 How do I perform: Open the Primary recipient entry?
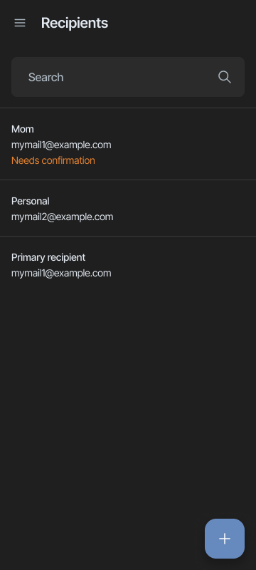pyautogui.click(x=128, y=264)
